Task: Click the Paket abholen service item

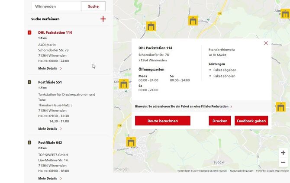Action: [224, 76]
